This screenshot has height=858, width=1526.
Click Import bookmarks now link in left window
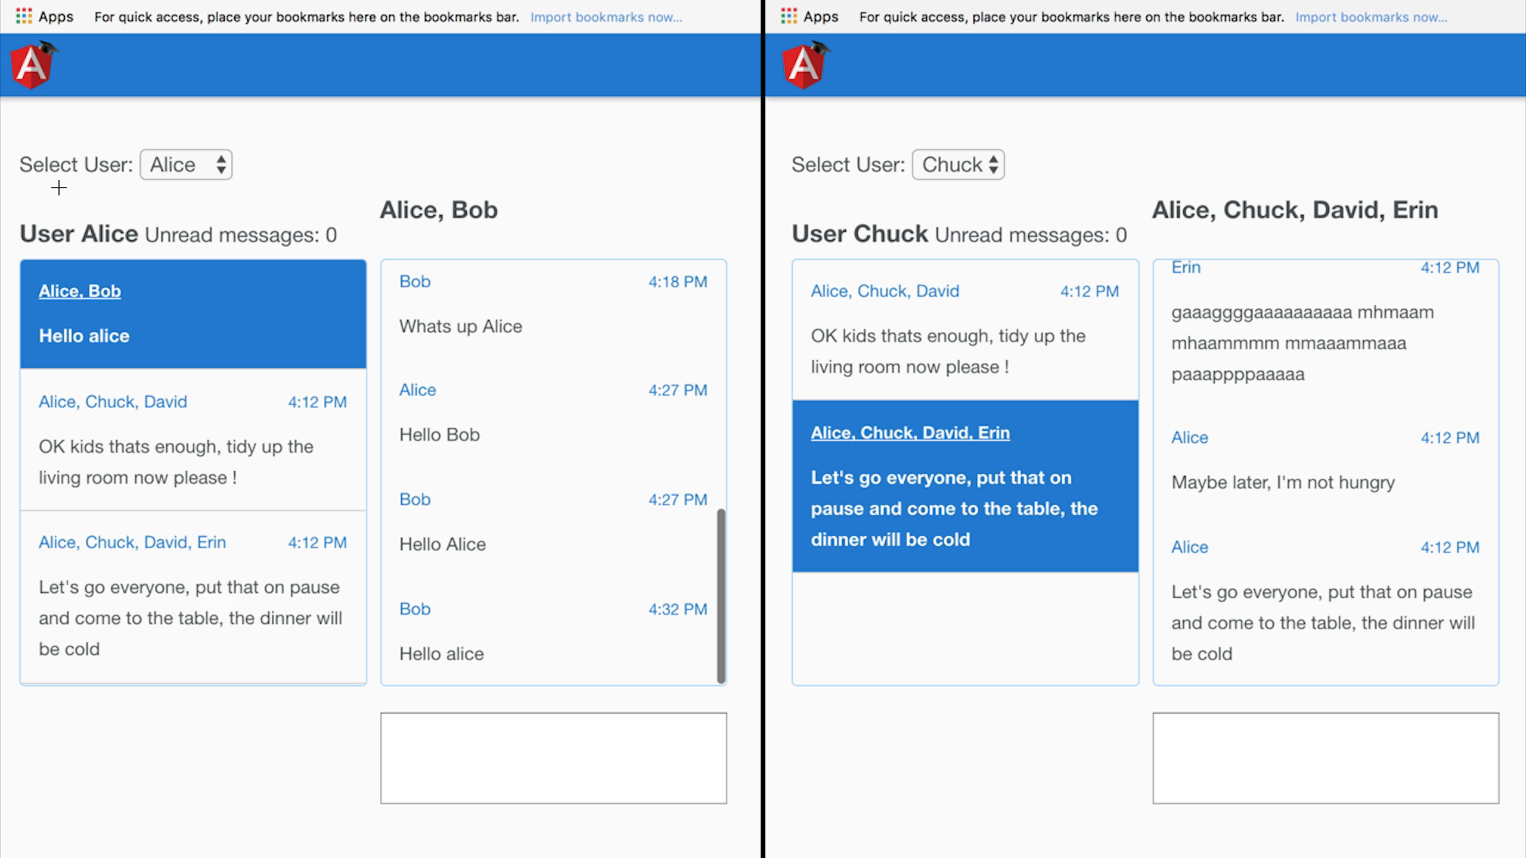(606, 17)
